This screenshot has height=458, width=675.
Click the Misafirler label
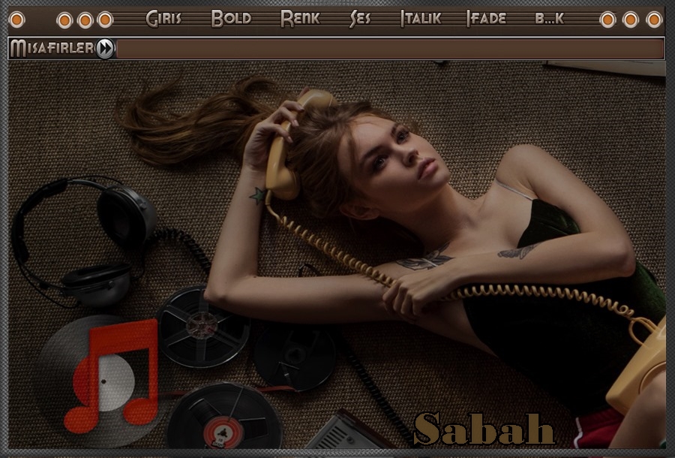coord(52,48)
